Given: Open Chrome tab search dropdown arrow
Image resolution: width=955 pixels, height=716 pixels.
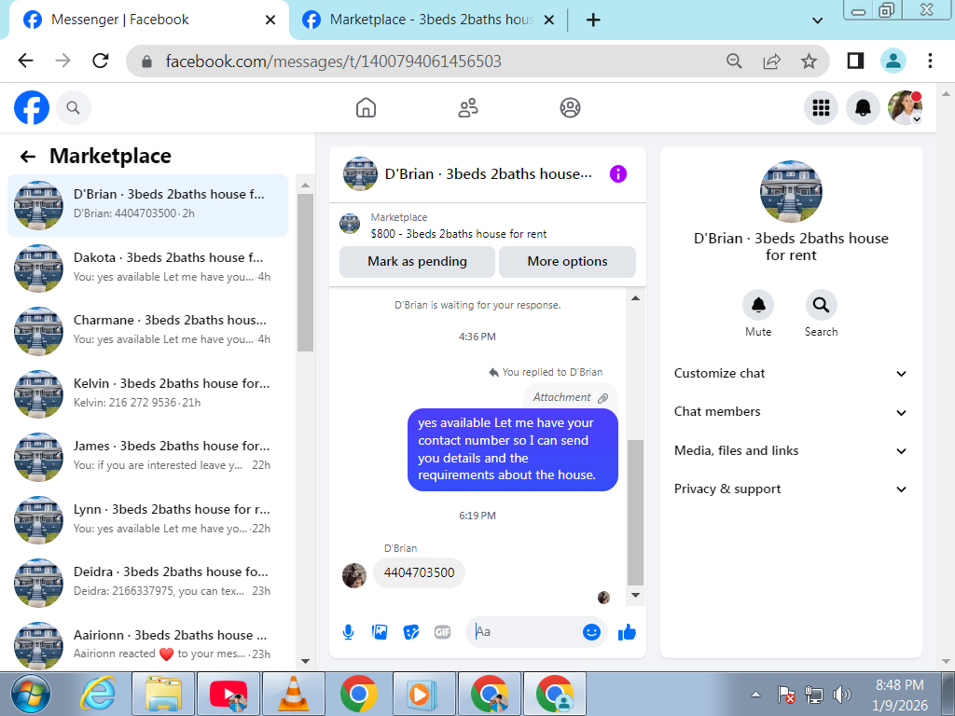Looking at the screenshot, I should click(817, 21).
